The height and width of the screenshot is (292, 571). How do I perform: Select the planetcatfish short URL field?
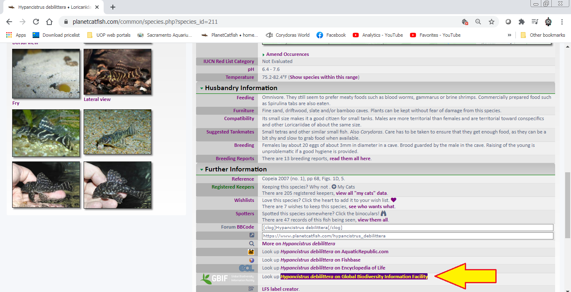tap(408, 236)
